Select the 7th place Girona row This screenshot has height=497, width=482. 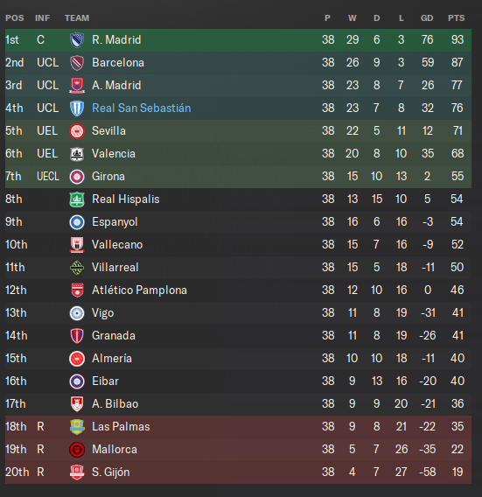tap(238, 177)
